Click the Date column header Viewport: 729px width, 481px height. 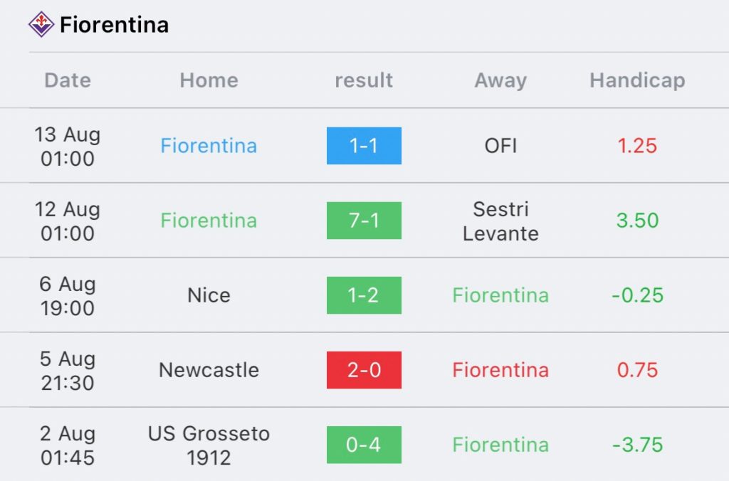pyautogui.click(x=68, y=80)
